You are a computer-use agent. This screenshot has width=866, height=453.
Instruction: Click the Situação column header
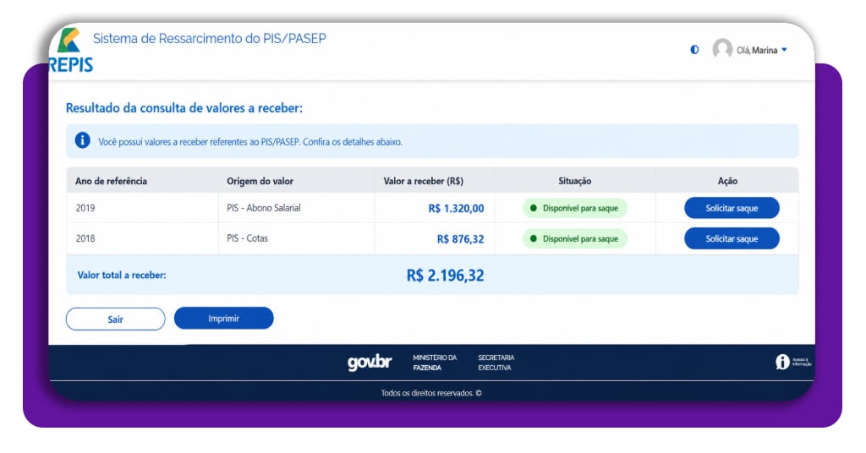[x=574, y=181]
